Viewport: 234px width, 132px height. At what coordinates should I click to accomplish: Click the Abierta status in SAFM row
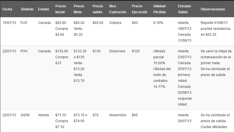[x=43, y=115]
